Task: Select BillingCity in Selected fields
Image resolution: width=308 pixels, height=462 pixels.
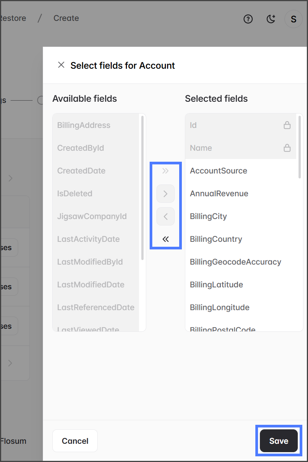Action: click(x=208, y=216)
